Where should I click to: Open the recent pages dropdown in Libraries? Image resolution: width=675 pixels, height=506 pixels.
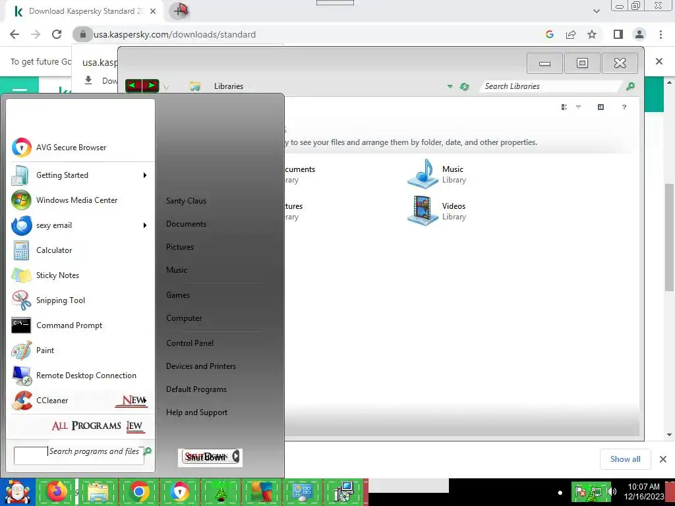click(166, 87)
